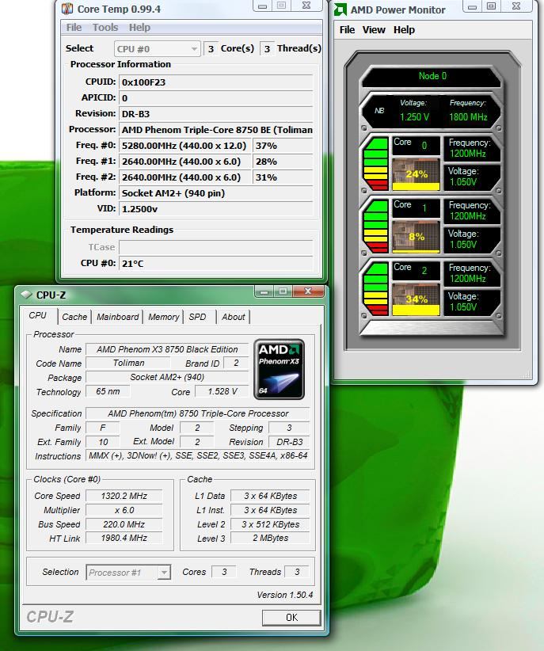
Task: Click the AMD Phenom X3 logo in CPU-Z
Action: (279, 369)
